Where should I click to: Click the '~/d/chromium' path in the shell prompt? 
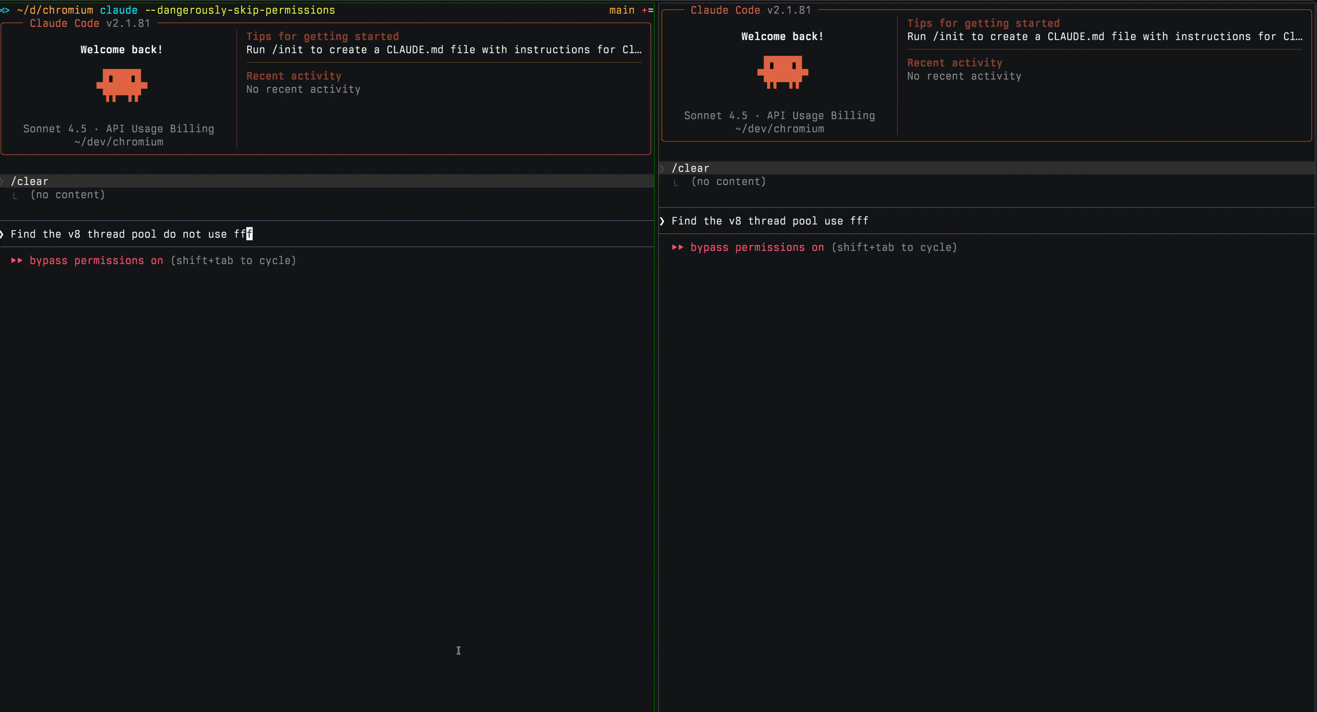click(55, 10)
